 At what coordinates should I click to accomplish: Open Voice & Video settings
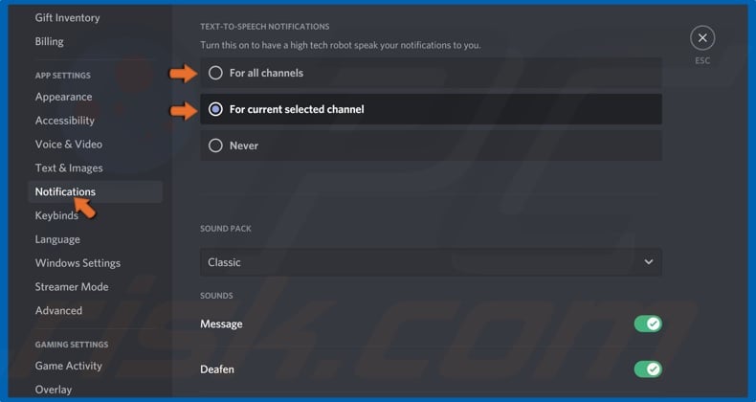tap(69, 145)
